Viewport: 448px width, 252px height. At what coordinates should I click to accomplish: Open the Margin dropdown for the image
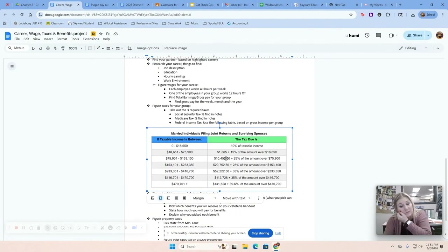205,198
